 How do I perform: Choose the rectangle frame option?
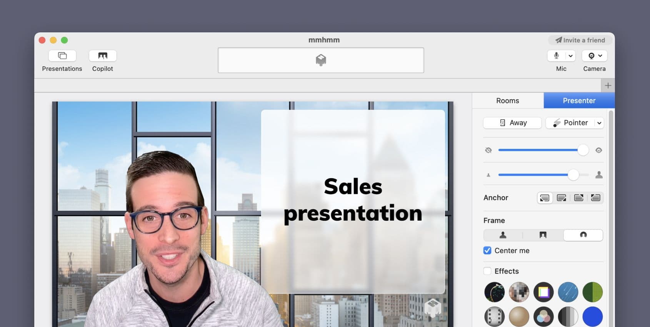click(543, 235)
